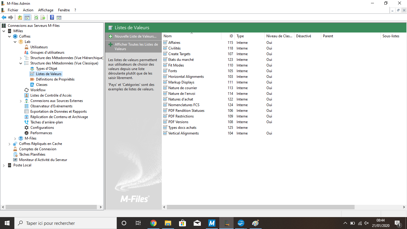This screenshot has width=407, height=229.
Task: Select Moniteur d'Activité du Serveur icon
Action: pos(15,160)
